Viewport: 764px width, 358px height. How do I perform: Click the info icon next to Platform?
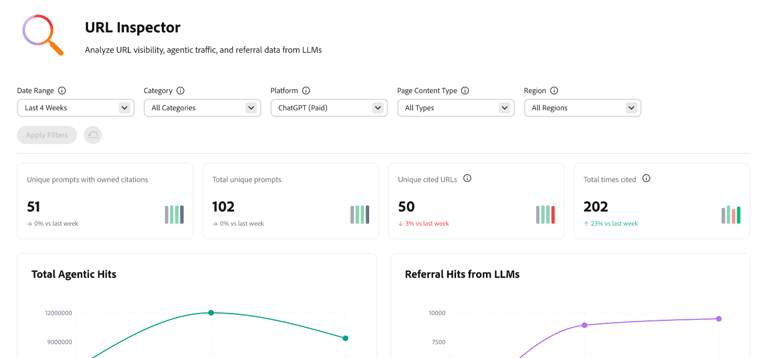pyautogui.click(x=306, y=90)
